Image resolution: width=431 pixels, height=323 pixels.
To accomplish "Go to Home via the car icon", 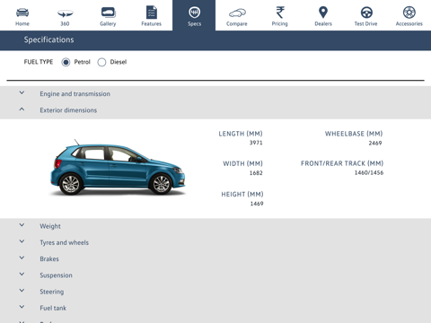I will [x=22, y=13].
